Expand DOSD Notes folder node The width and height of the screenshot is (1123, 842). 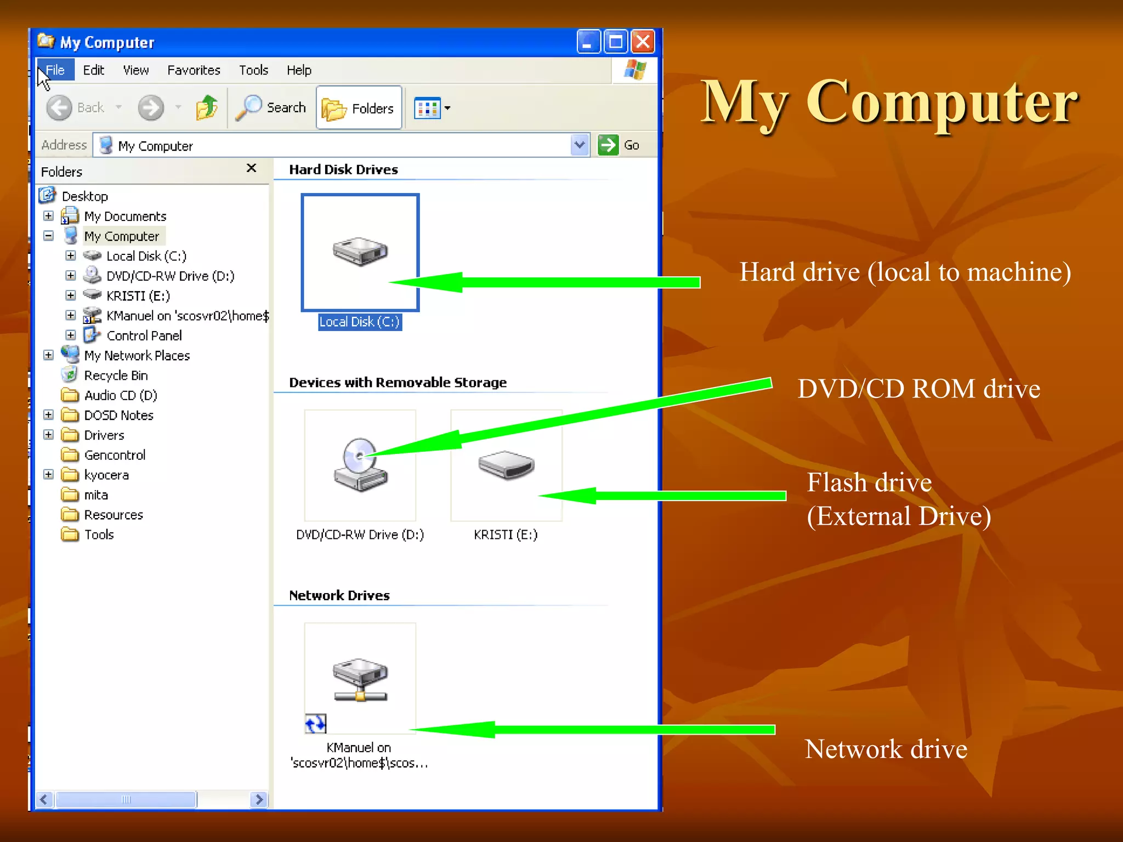(49, 415)
